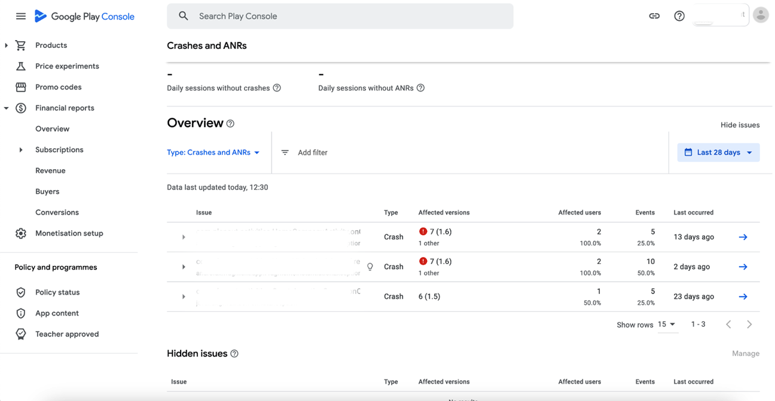Click info icon next to Hidden issues
This screenshot has height=401, width=775.
[234, 354]
